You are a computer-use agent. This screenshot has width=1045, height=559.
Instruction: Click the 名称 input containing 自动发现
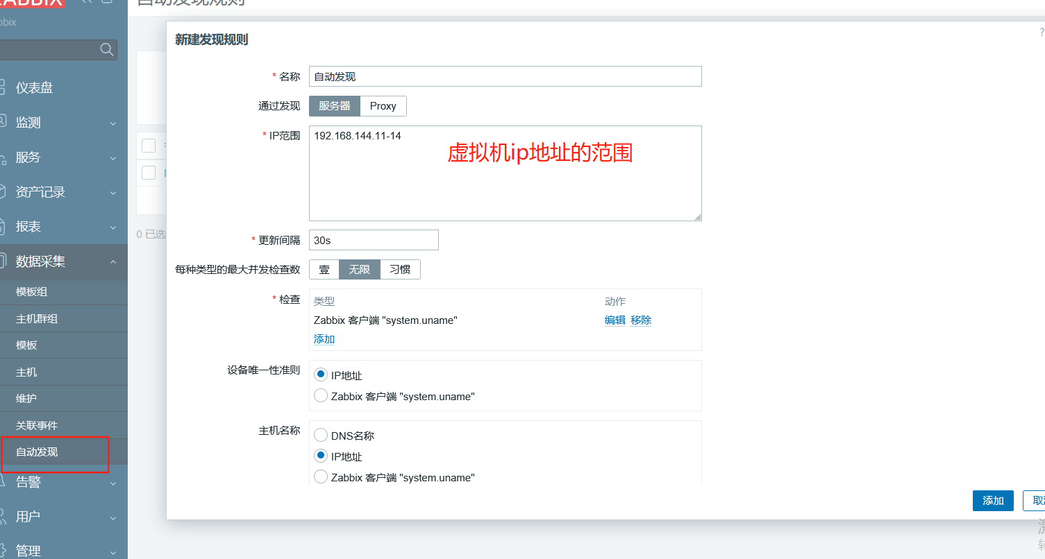(x=505, y=76)
